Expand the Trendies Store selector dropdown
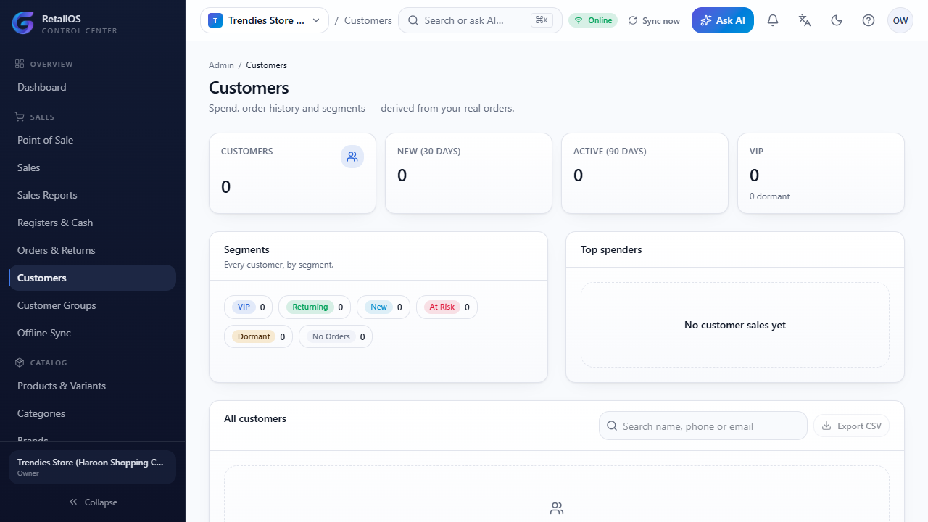 (x=265, y=20)
